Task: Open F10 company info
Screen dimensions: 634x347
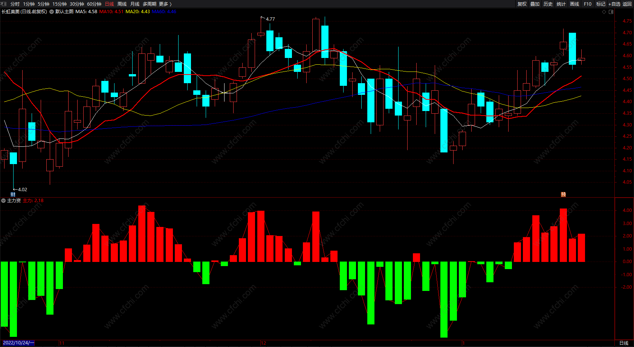Action: point(588,4)
